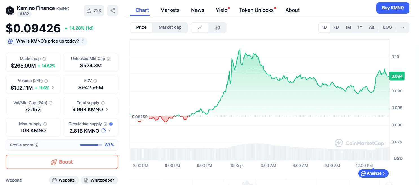The image size is (419, 185).
Task: Click the star watchlist icon
Action: (x=89, y=11)
